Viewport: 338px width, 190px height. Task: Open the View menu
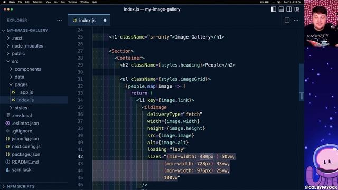pyautogui.click(x=48, y=2)
